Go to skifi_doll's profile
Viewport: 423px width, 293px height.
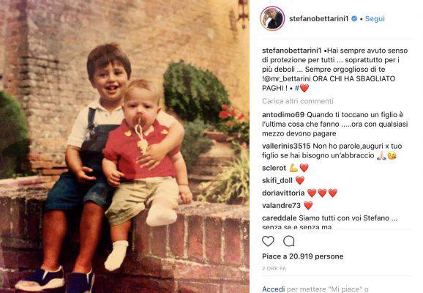point(277,180)
